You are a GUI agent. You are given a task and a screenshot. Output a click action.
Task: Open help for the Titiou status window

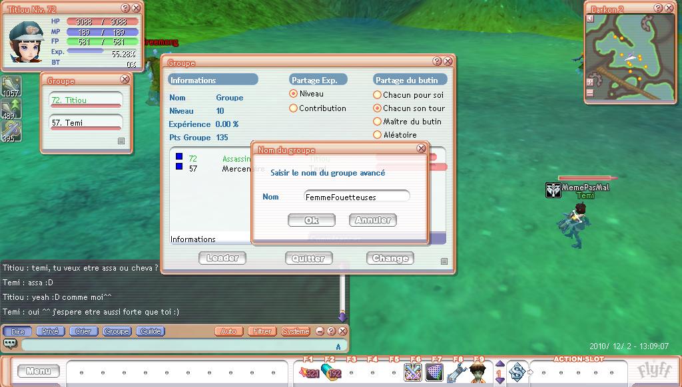125,8
